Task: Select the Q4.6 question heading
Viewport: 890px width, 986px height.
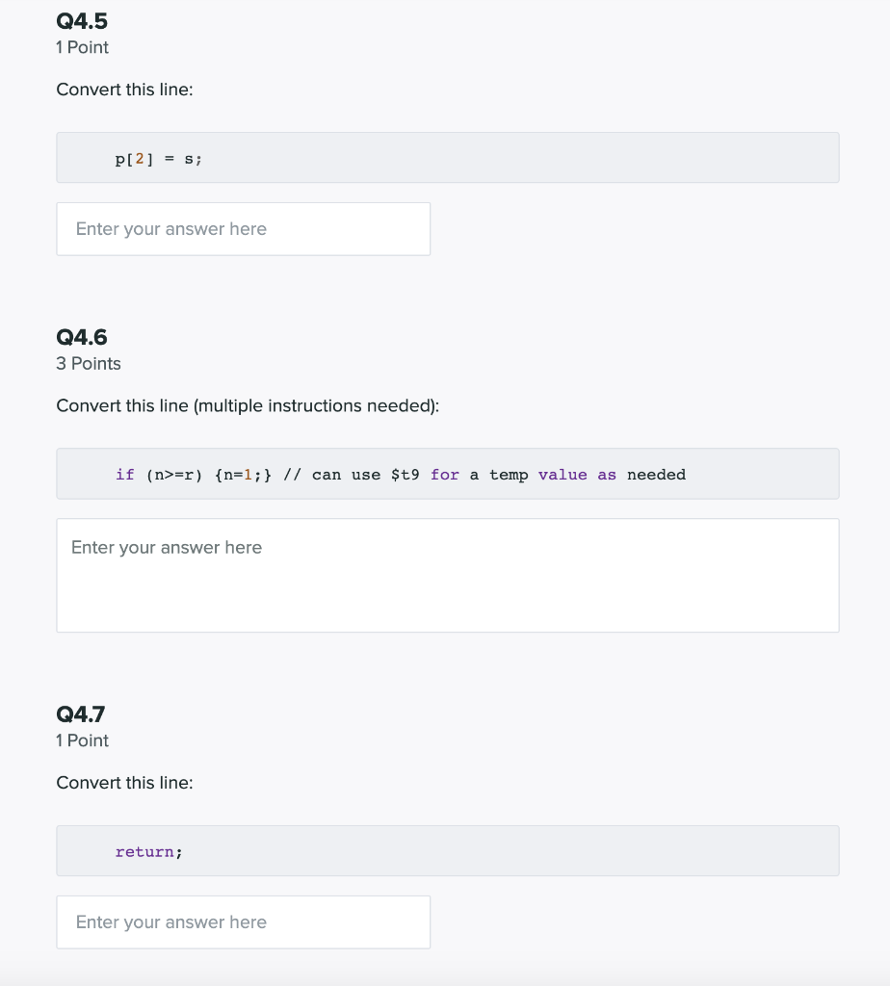Action: pos(81,337)
